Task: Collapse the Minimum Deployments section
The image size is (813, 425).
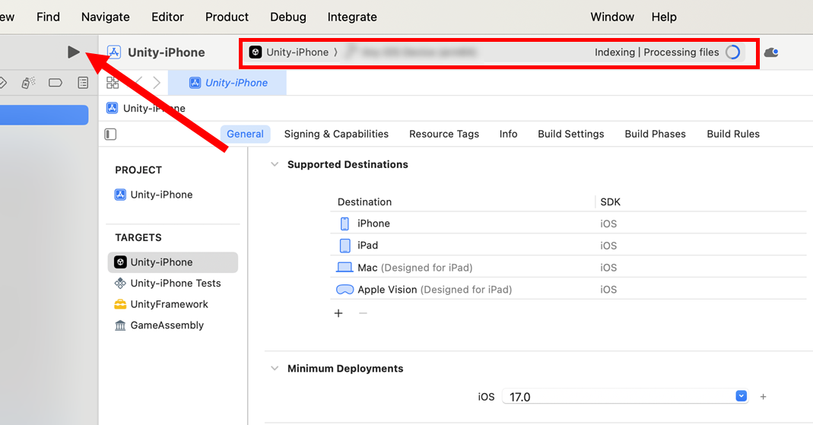Action: (275, 369)
